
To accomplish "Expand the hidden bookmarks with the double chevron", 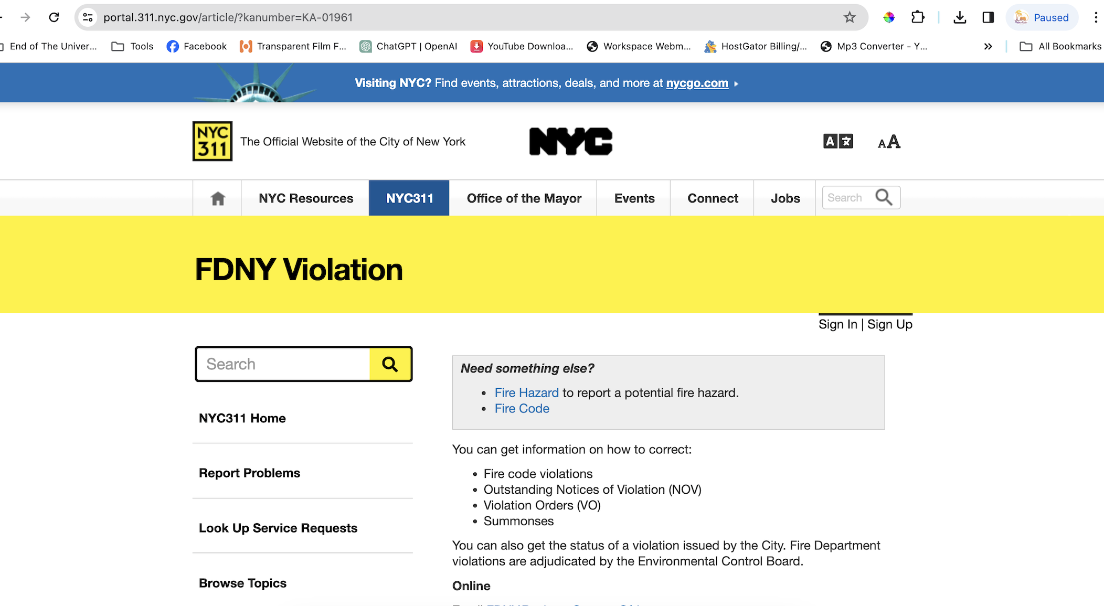I will pyautogui.click(x=988, y=46).
